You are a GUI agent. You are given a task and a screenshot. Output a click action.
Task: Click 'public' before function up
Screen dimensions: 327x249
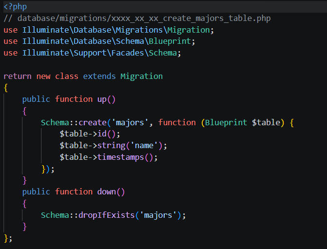point(36,99)
